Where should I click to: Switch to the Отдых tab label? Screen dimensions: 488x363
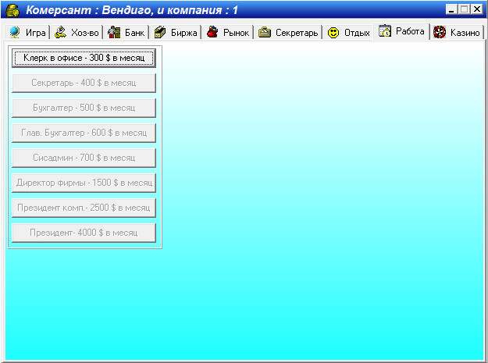(x=357, y=33)
